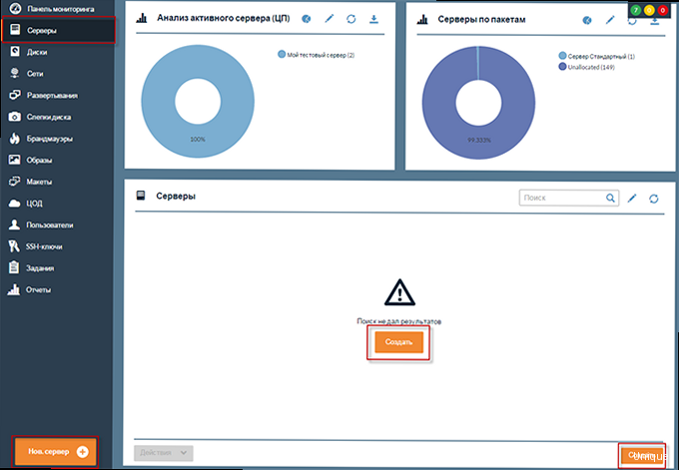The image size is (679, 470).
Task: Refresh the Серверы list panel
Action: [x=653, y=199]
